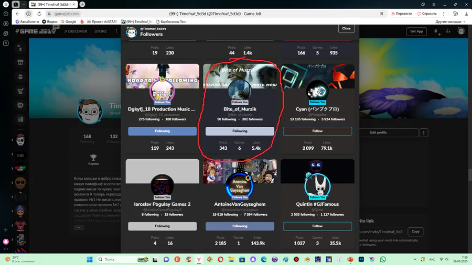Click the Get App button
Viewport: 472px width, 265px height.
point(416,31)
